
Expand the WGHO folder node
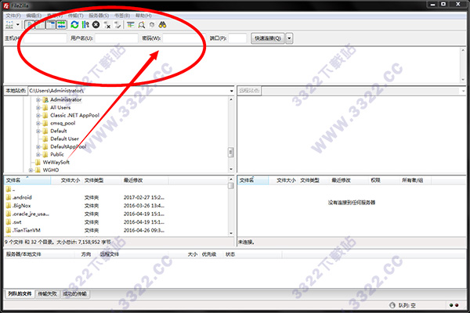(x=31, y=170)
